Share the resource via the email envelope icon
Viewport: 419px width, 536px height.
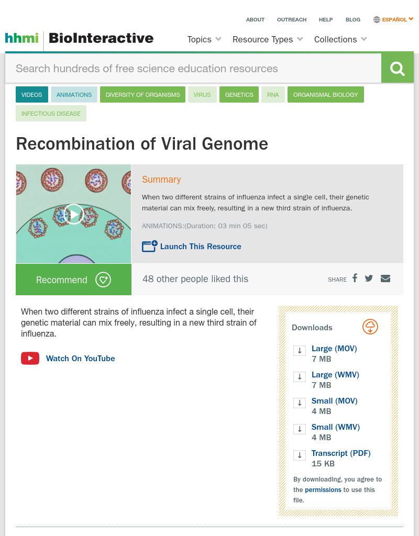click(385, 278)
